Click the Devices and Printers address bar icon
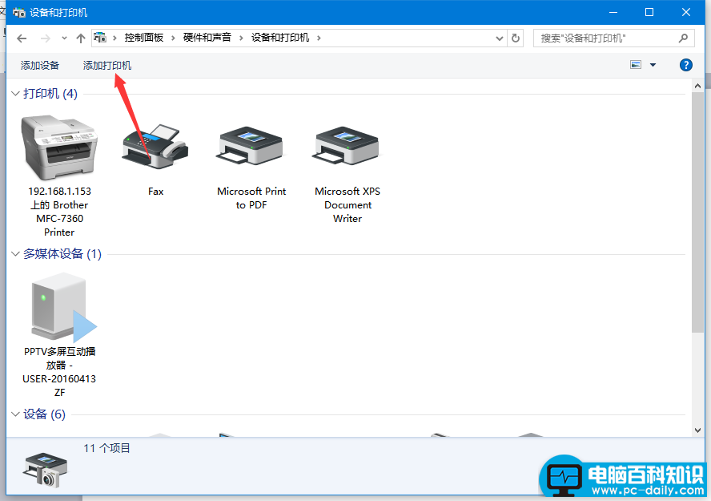Screen dimensions: 711x501 pyautogui.click(x=99, y=37)
